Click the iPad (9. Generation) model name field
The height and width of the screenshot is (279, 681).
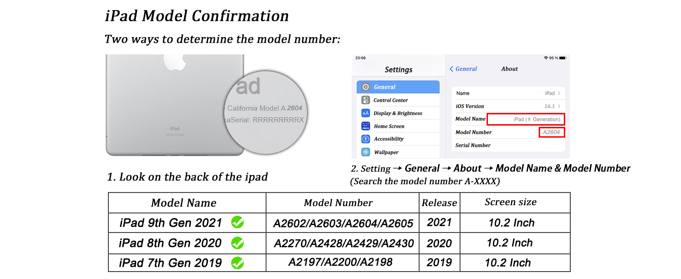526,120
